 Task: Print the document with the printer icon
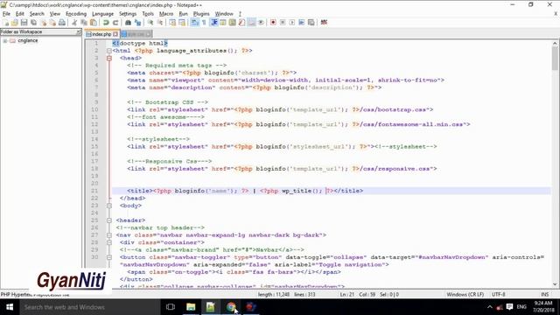(62, 23)
